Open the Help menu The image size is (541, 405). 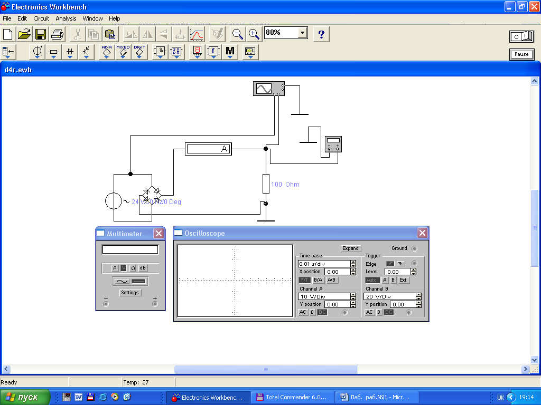coord(114,18)
